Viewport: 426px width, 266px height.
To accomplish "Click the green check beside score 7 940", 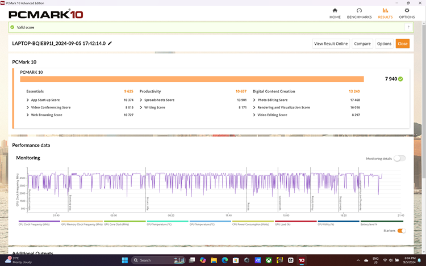I will (400, 79).
